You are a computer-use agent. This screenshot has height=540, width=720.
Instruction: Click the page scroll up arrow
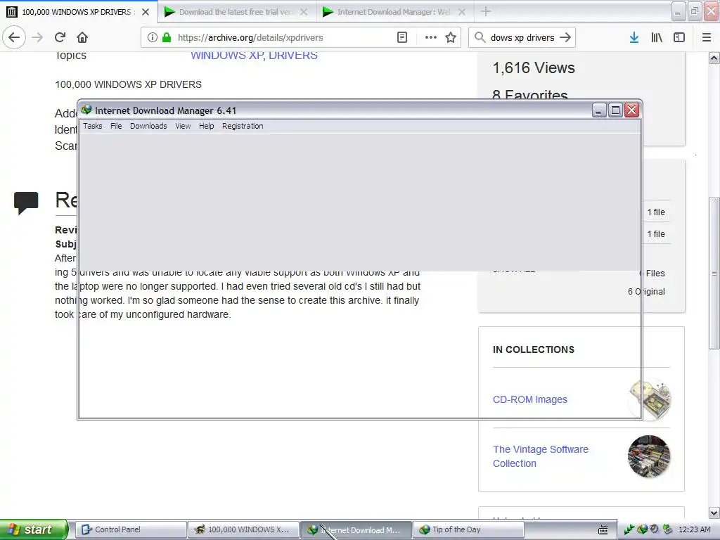tap(714, 58)
